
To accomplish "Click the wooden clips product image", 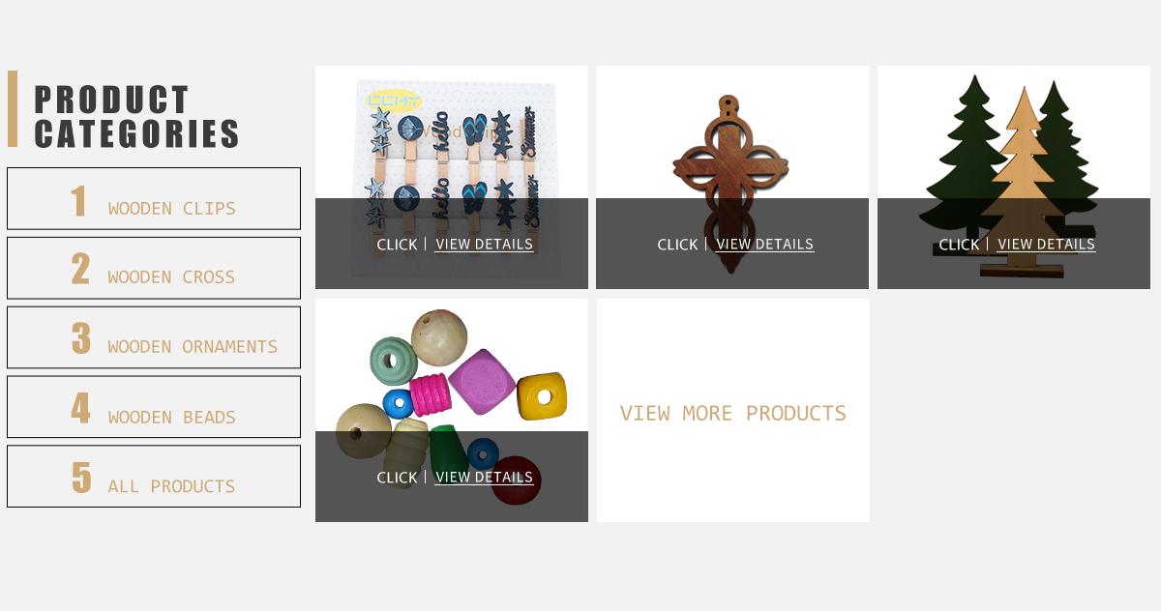I will (452, 132).
